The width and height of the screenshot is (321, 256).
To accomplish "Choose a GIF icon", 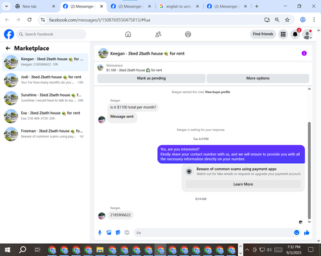I will tap(127, 232).
